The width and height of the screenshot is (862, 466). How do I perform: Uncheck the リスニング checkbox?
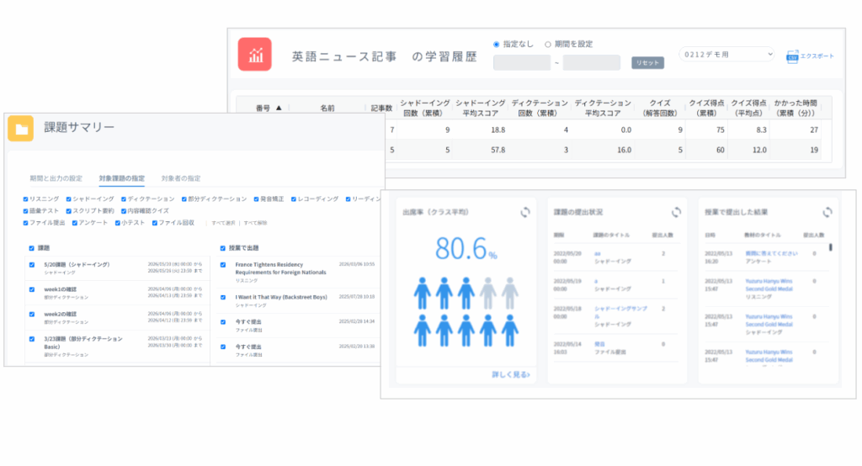tap(26, 199)
